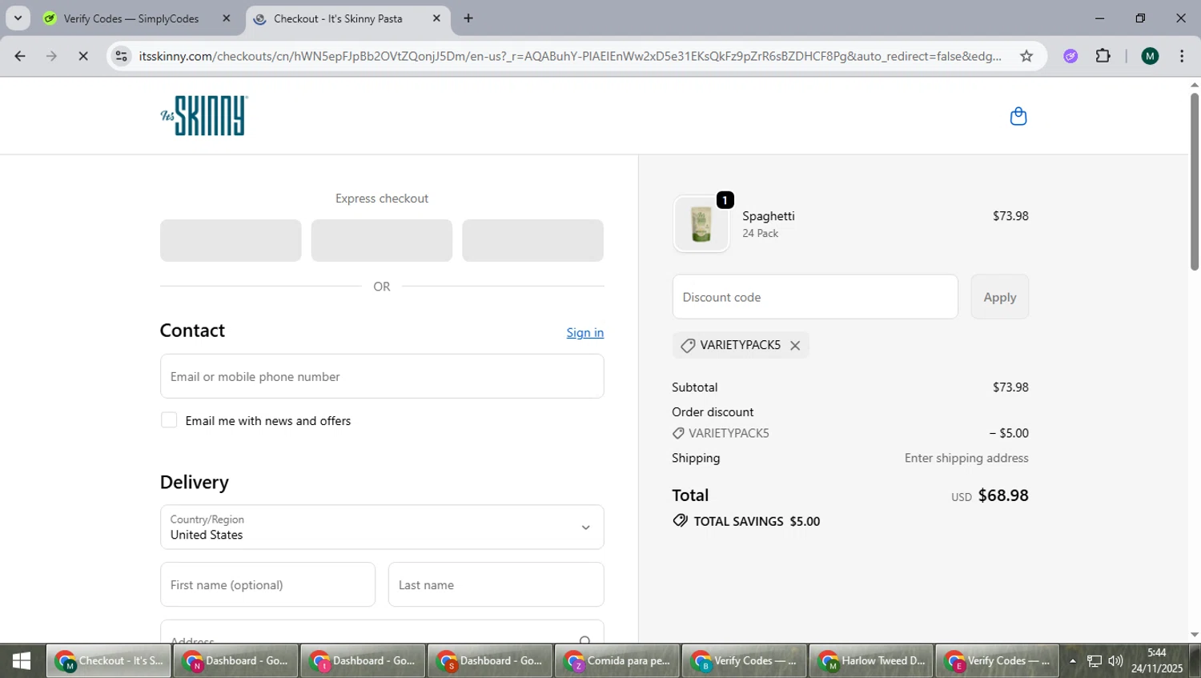The height and width of the screenshot is (678, 1201).
Task: Click the – $5.00 discount amount
Action: 1009,433
